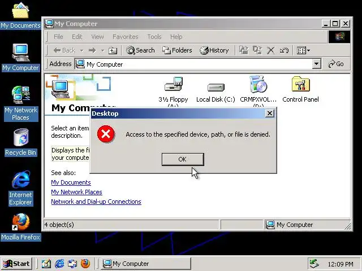This screenshot has height=271, width=362.
Task: Click My Computer taskbar button
Action: tap(146, 264)
